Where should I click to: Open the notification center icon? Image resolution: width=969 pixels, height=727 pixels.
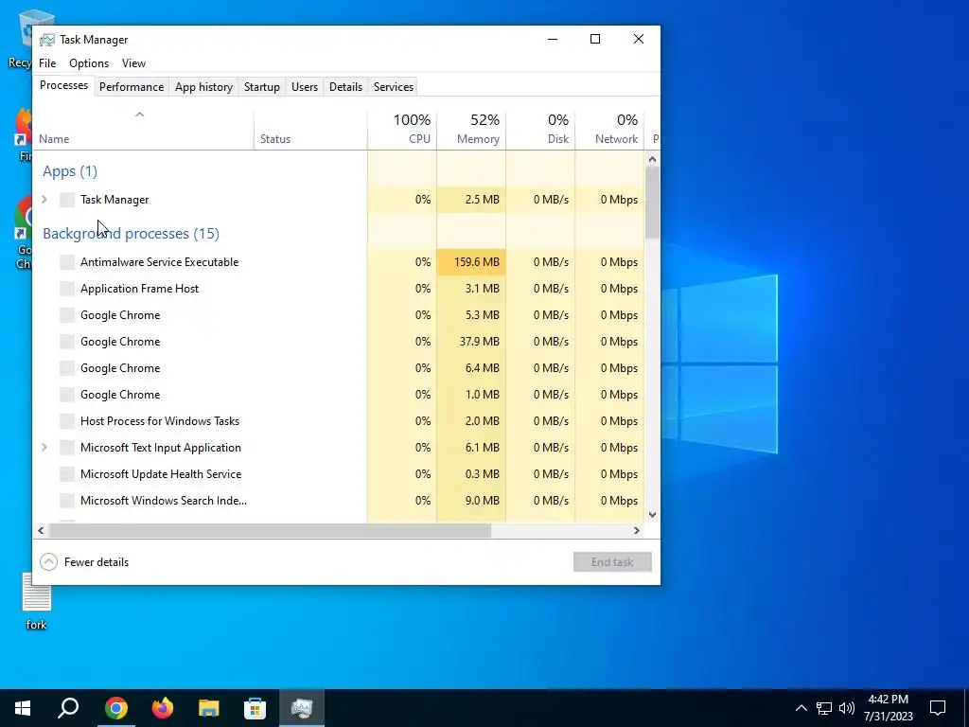938,708
